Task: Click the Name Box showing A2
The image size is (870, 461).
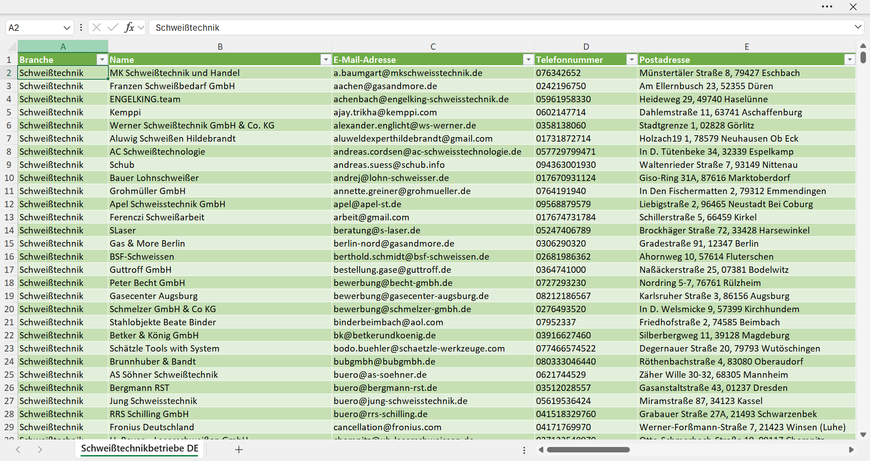Action: (x=34, y=28)
